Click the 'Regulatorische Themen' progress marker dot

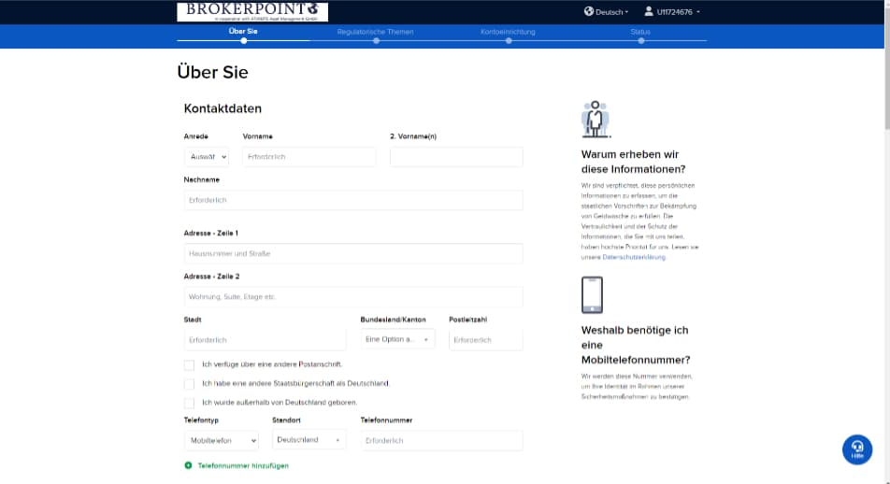377,41
